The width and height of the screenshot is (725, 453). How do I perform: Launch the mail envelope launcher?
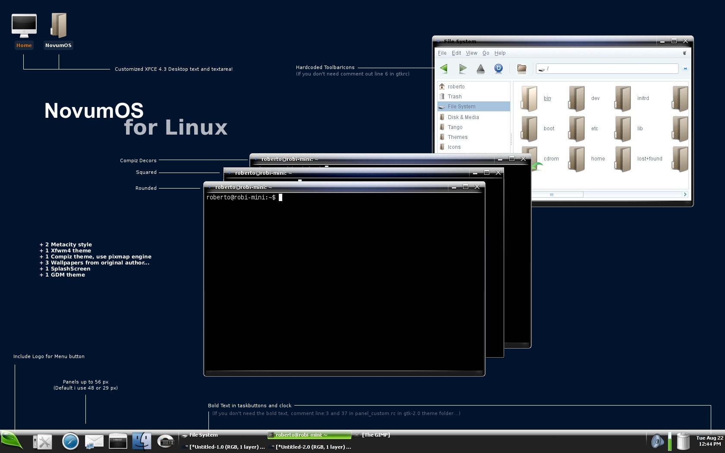tap(94, 442)
